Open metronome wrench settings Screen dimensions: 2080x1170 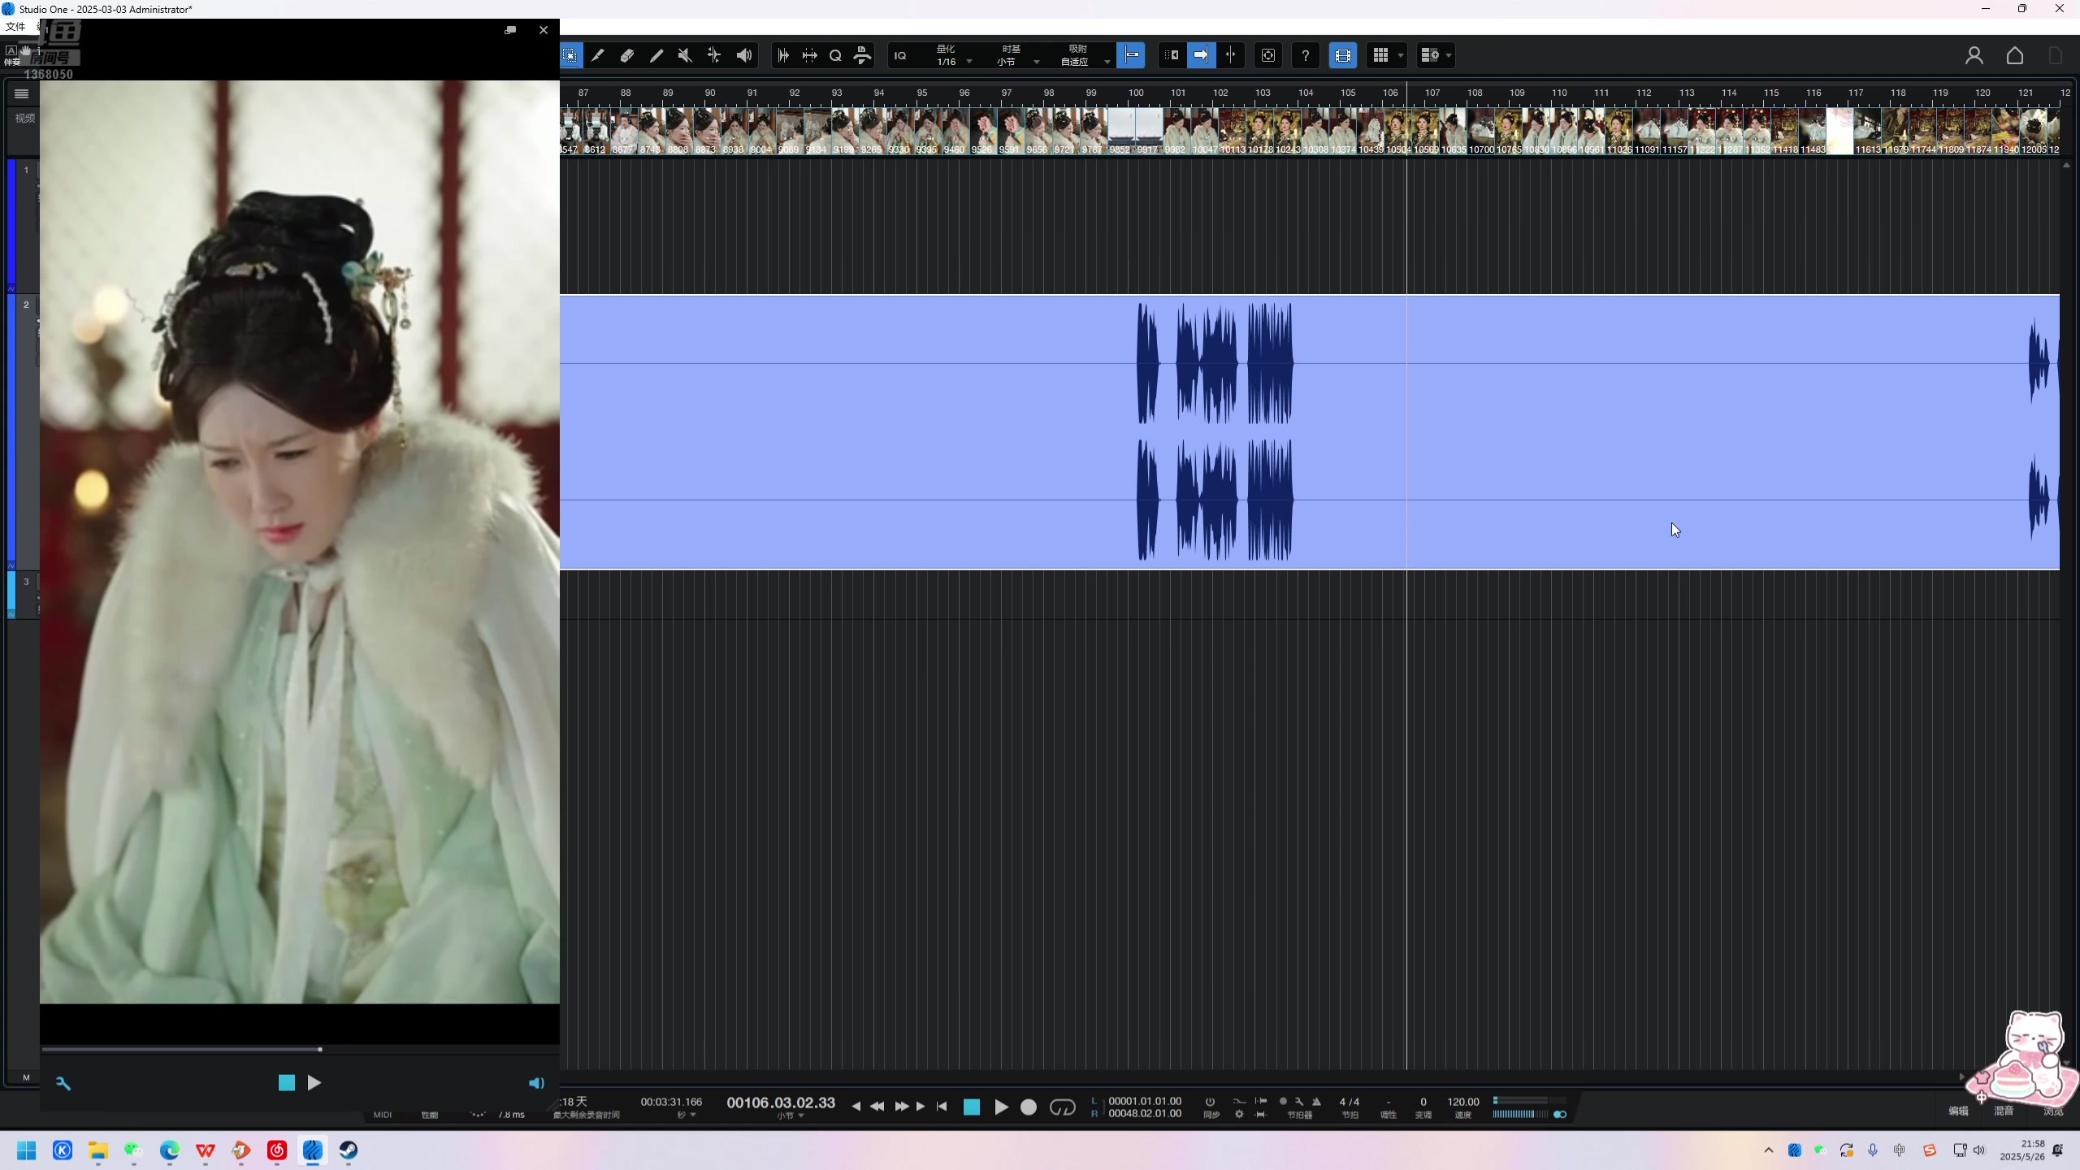pos(1299,1102)
